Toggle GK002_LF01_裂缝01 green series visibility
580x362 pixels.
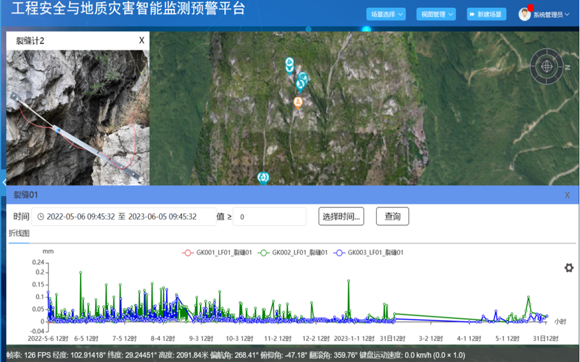coord(293,253)
